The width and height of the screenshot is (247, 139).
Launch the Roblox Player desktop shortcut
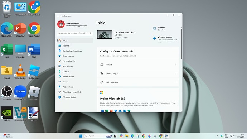(34, 93)
